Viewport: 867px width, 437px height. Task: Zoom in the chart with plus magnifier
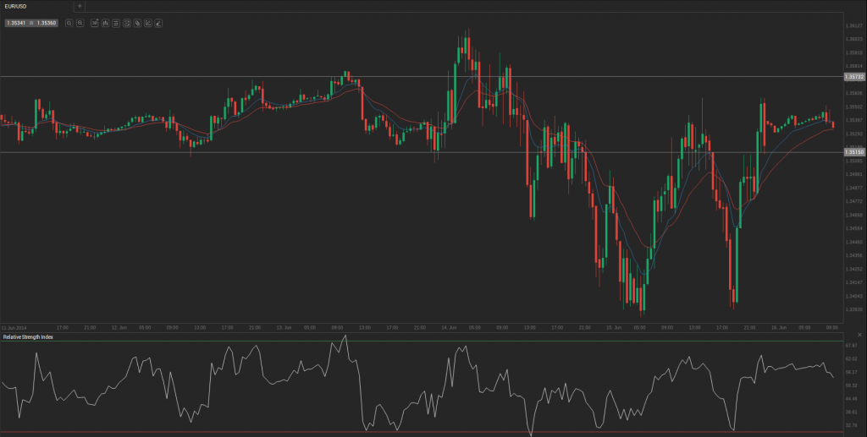[80, 23]
